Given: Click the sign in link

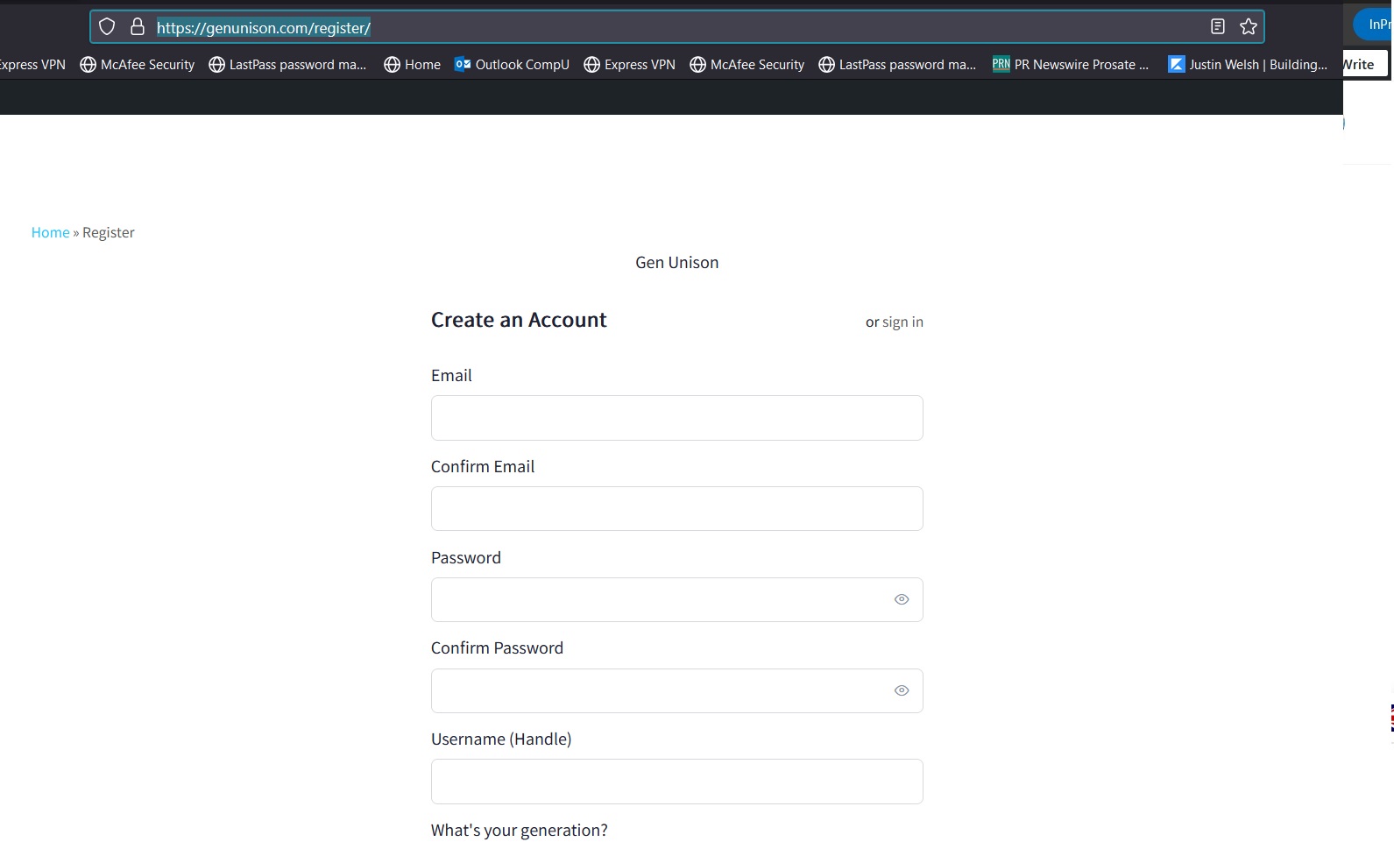Looking at the screenshot, I should click(x=902, y=322).
